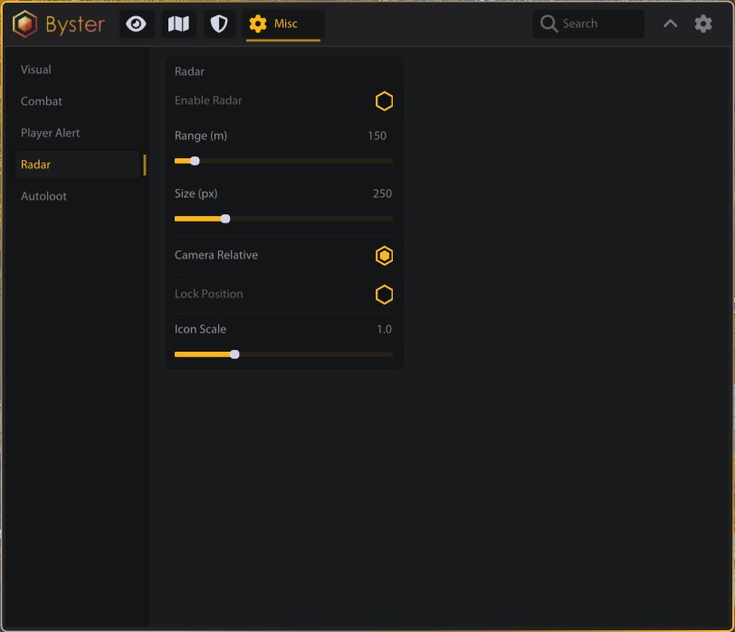
Task: Click the Size (px) slider handle
Action: 225,219
